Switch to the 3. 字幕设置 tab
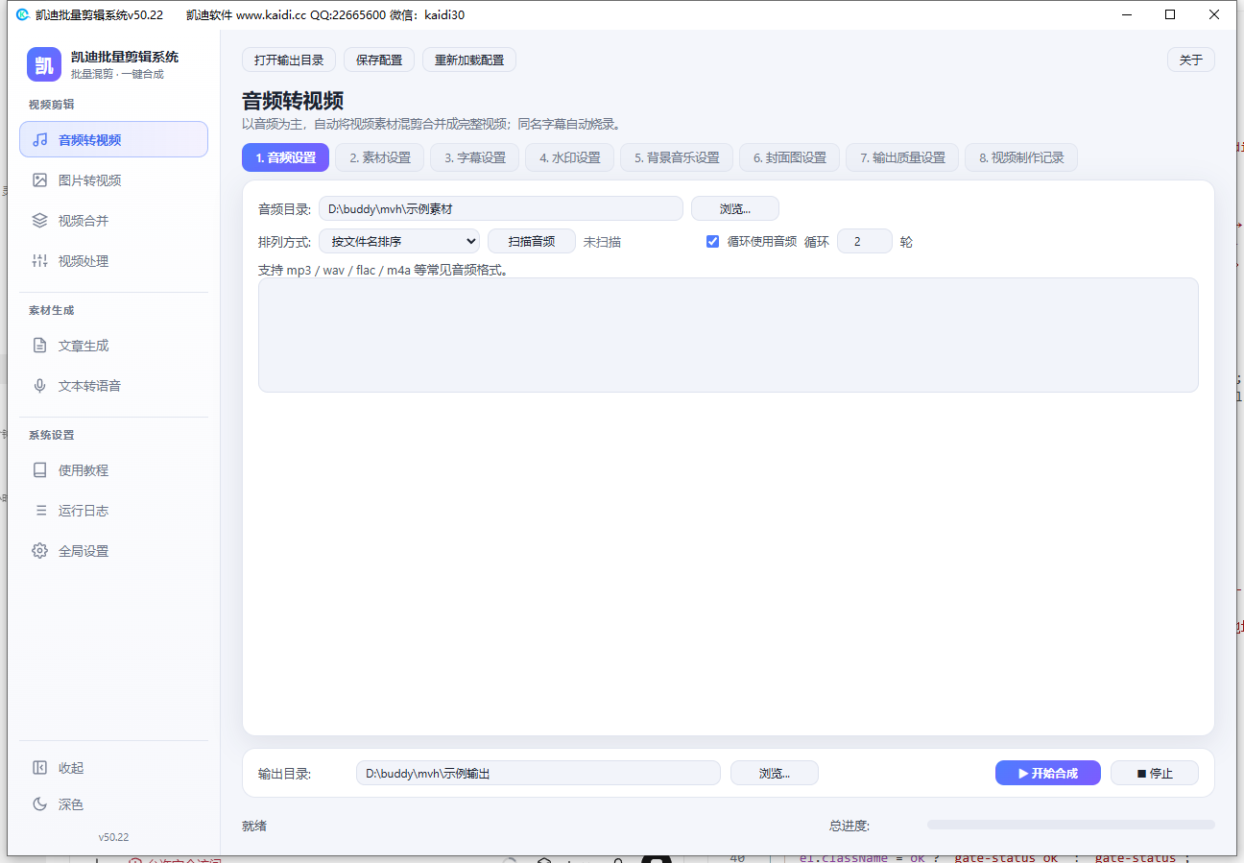 pos(474,157)
